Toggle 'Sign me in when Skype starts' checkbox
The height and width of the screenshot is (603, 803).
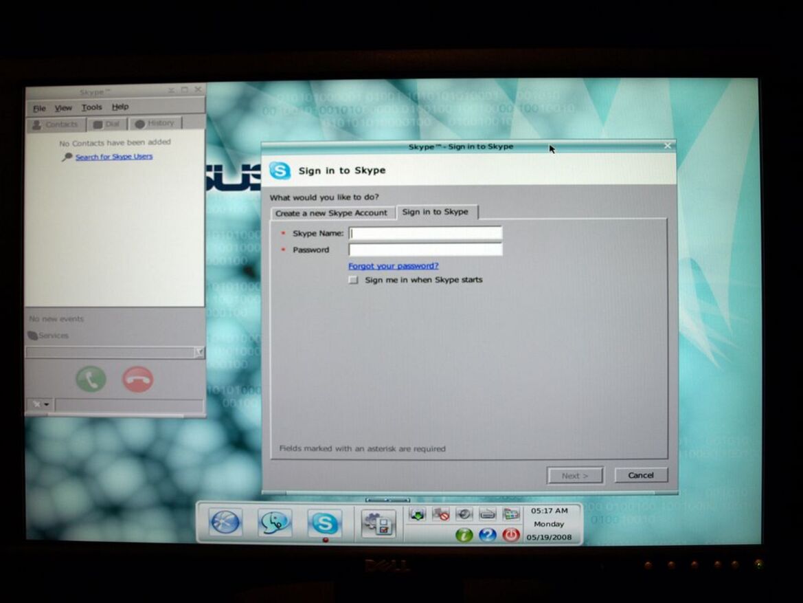click(x=353, y=280)
